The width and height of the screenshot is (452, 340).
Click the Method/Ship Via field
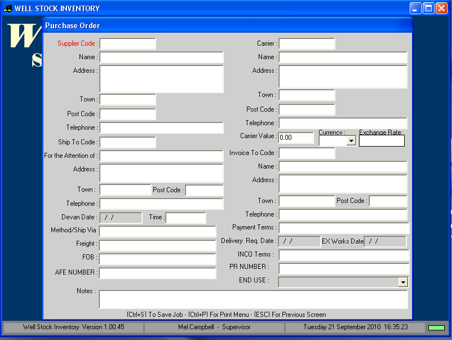(x=157, y=231)
